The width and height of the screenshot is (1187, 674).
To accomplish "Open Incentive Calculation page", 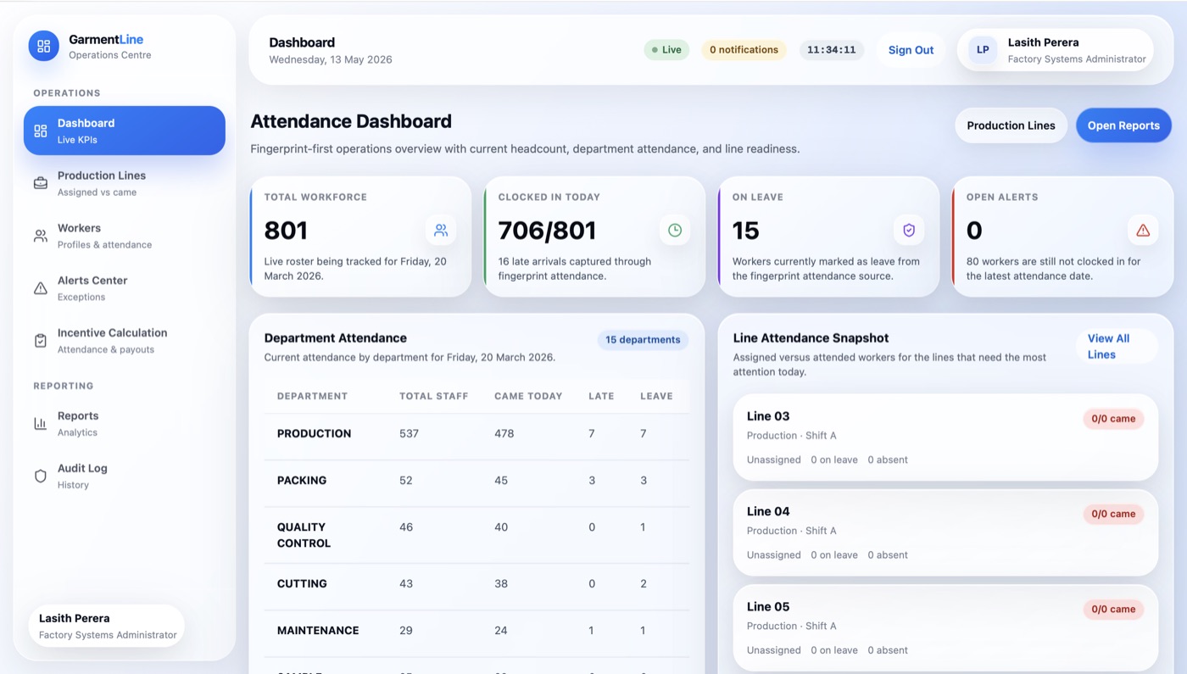I will [x=125, y=341].
